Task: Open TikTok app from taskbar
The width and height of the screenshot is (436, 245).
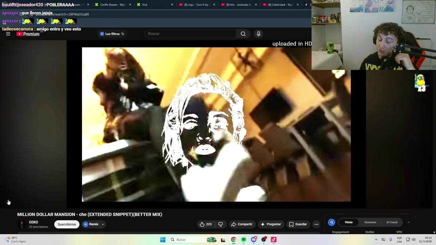Action: point(274,240)
